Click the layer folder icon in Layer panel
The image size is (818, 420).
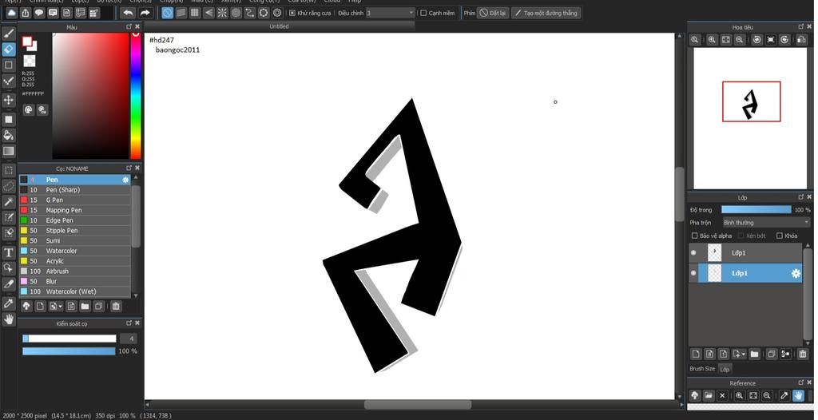pyautogui.click(x=754, y=354)
